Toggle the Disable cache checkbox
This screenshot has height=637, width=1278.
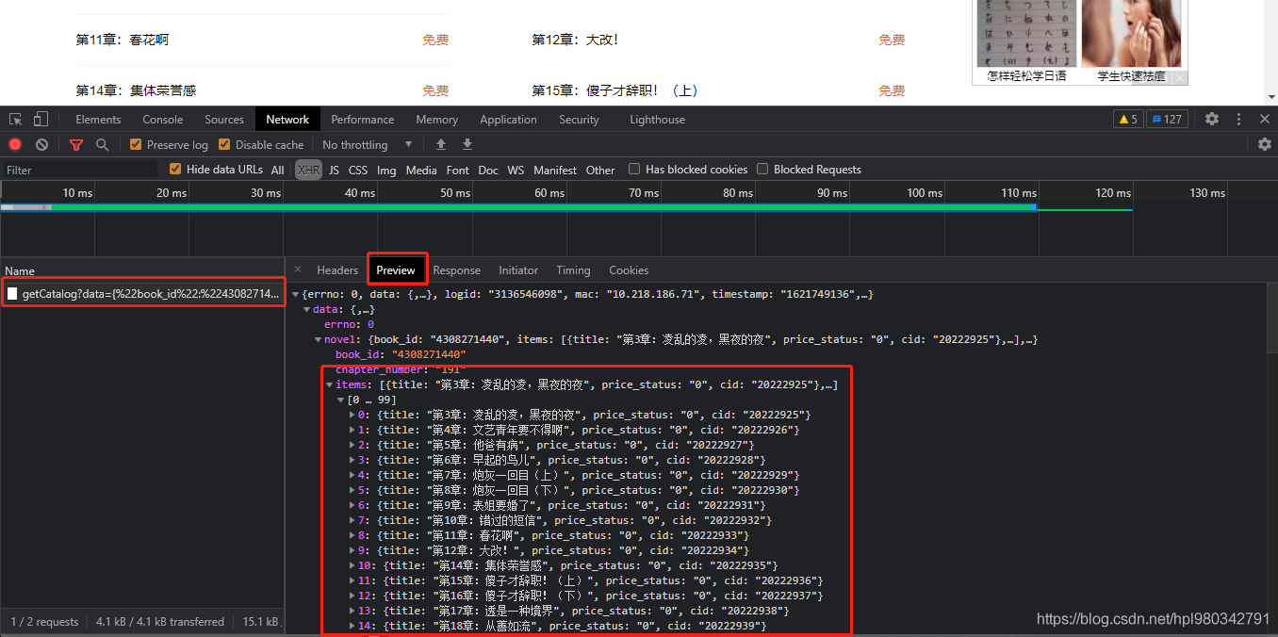[x=224, y=145]
